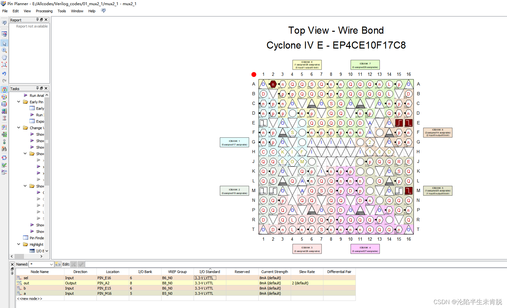Open the View menu
This screenshot has width=507, height=308.
click(x=27, y=11)
